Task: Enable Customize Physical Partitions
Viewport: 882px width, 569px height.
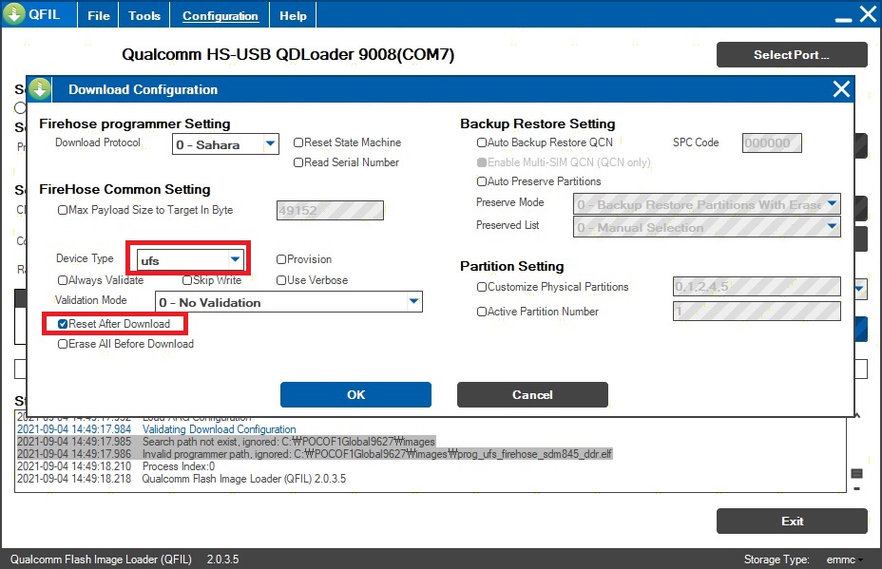Action: coord(482,287)
